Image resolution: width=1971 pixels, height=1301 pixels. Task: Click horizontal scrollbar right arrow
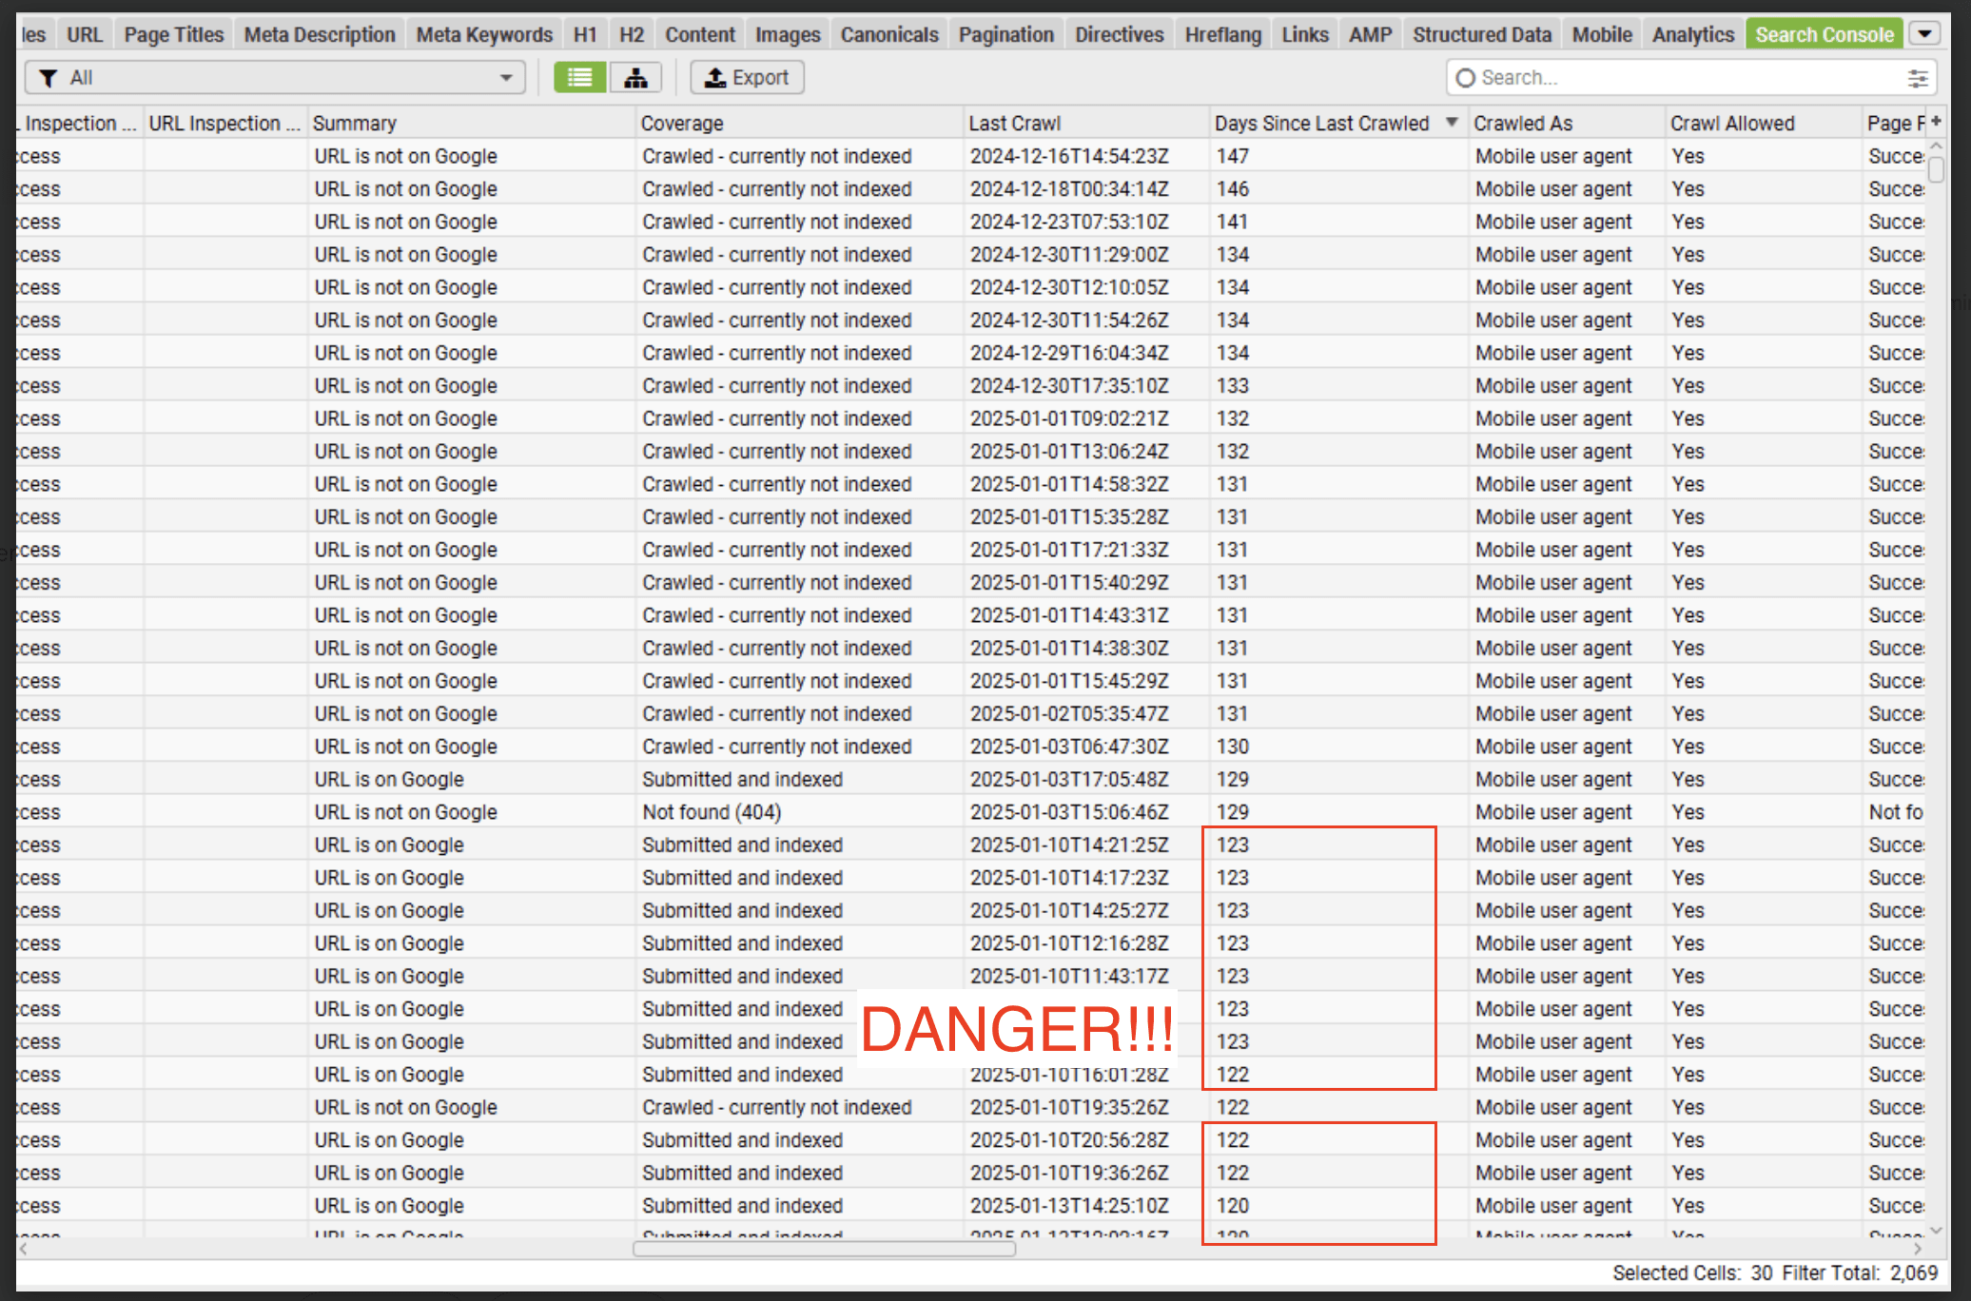(1918, 1249)
